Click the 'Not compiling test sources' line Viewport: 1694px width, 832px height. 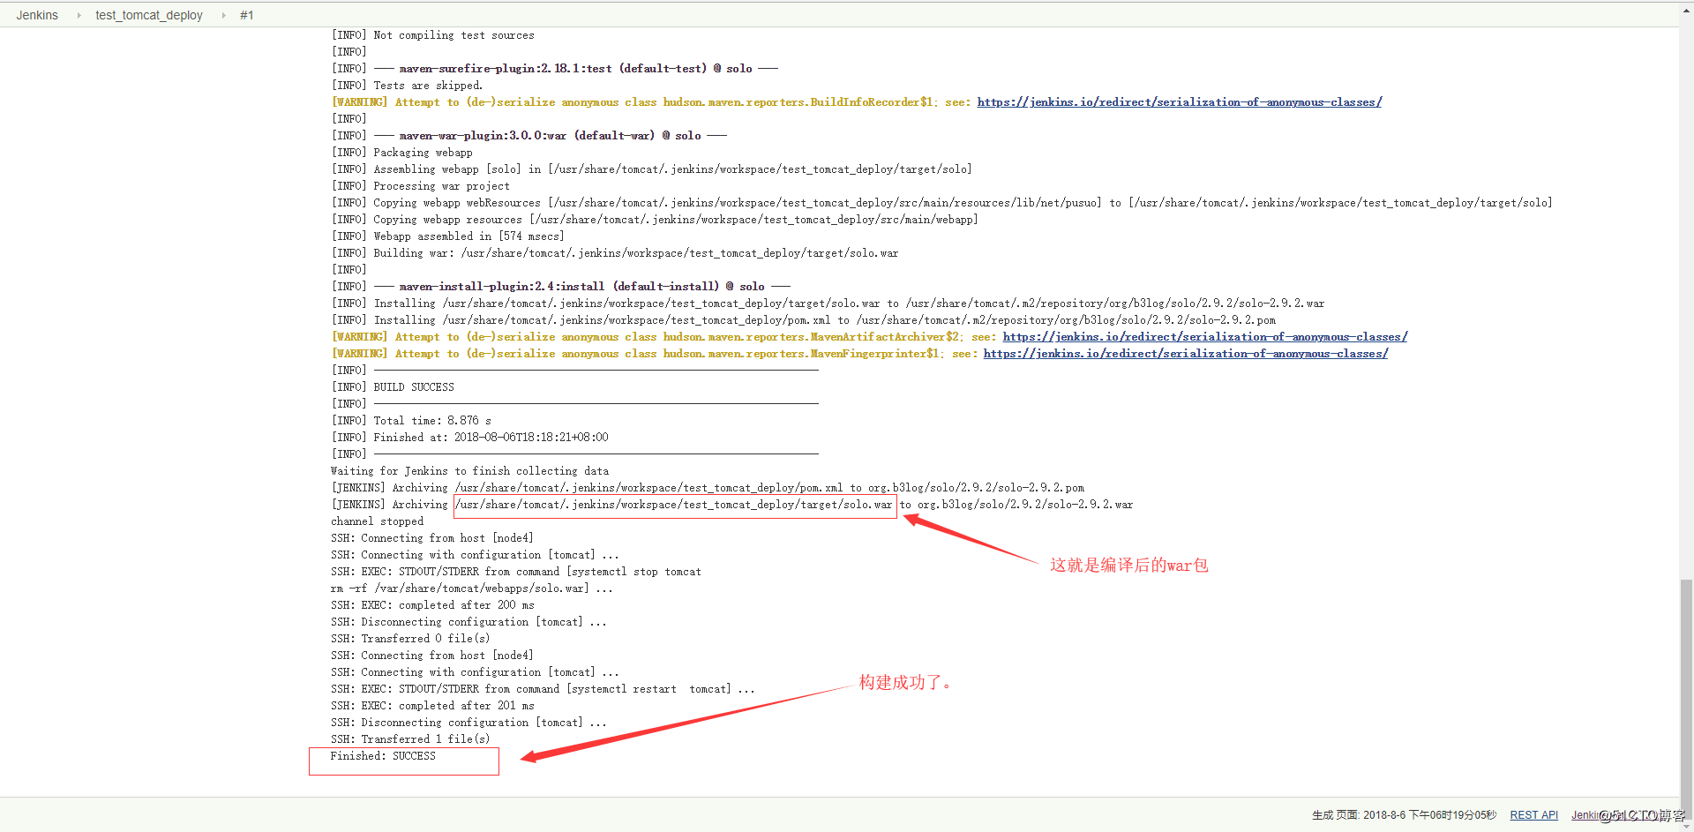433,35
